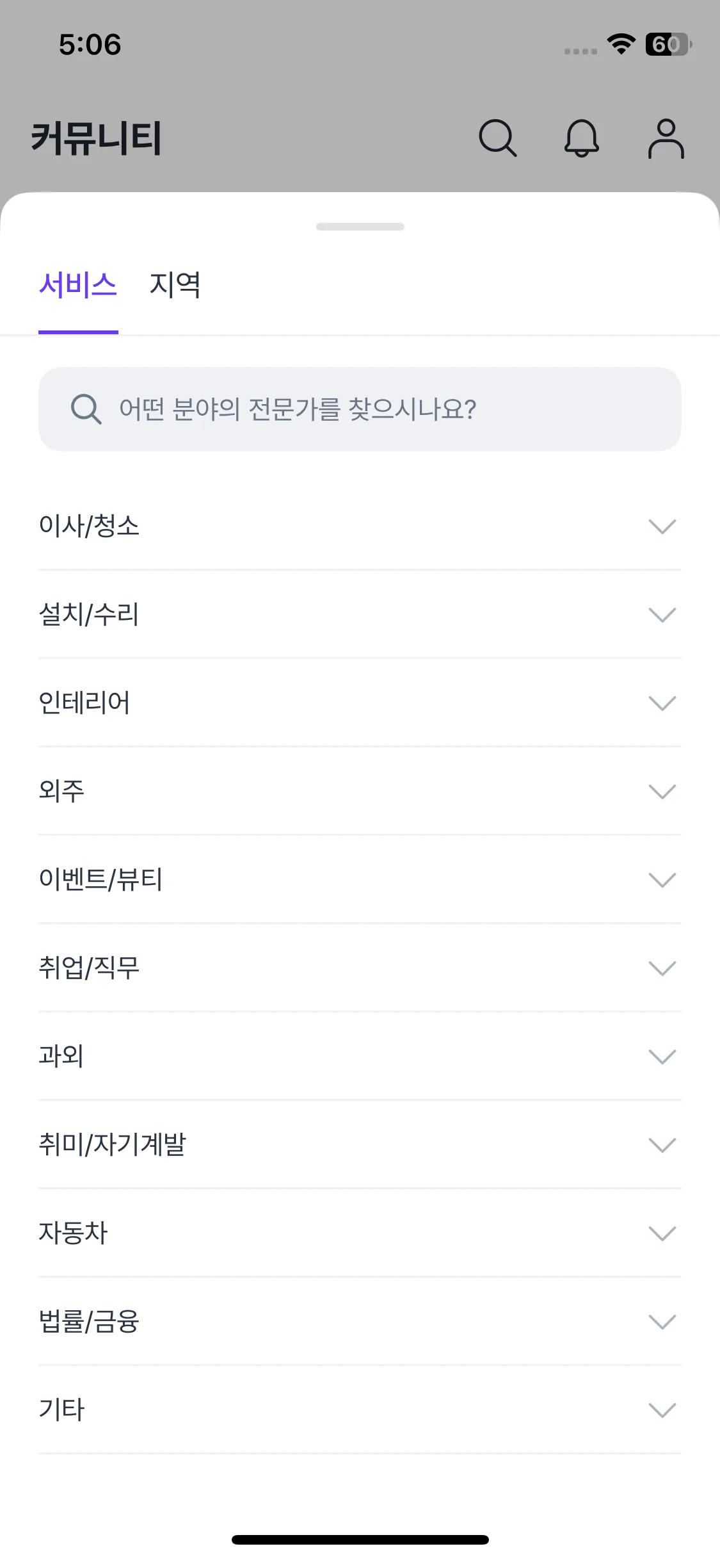
Task: Switch to the 지역 tab
Action: pyautogui.click(x=175, y=285)
